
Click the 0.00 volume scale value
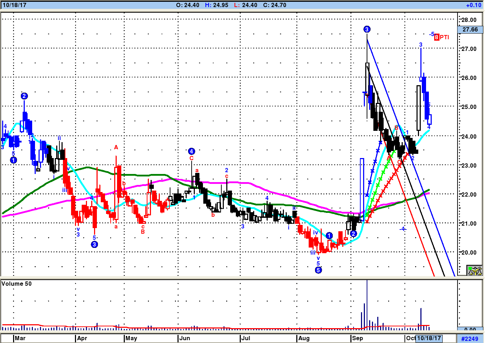(x=470, y=330)
